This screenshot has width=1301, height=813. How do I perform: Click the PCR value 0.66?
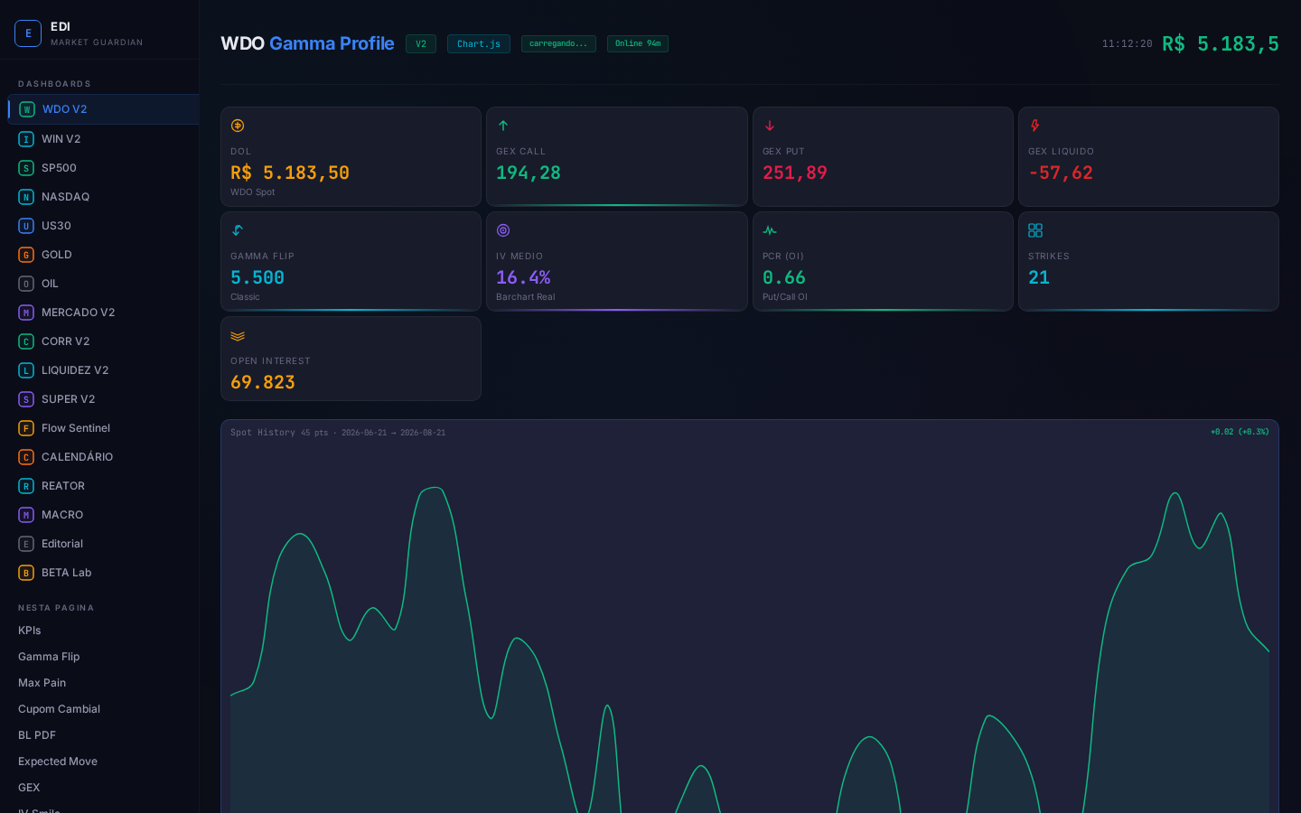point(784,277)
